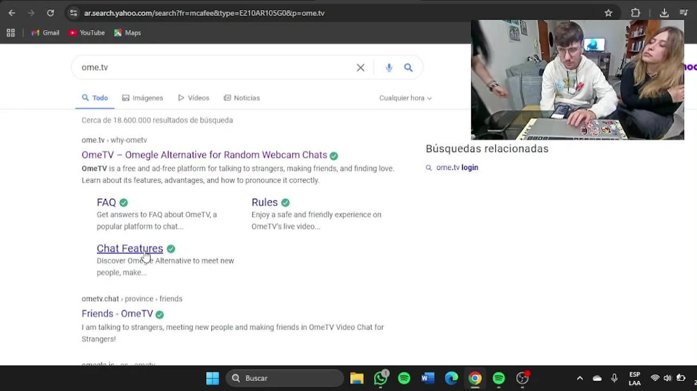The height and width of the screenshot is (391, 697).
Task: Start voice search with the microphone icon
Action: [x=389, y=67]
